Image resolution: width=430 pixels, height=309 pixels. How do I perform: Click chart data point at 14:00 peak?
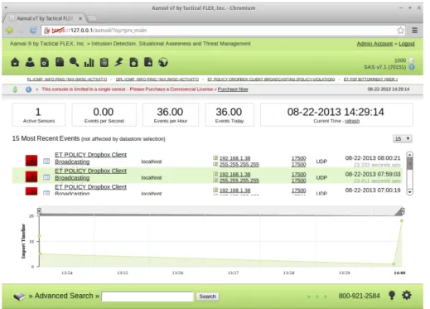[x=402, y=221]
